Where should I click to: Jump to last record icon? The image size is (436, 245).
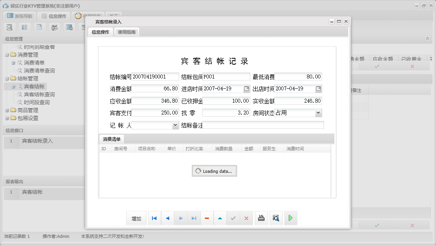tap(194, 218)
